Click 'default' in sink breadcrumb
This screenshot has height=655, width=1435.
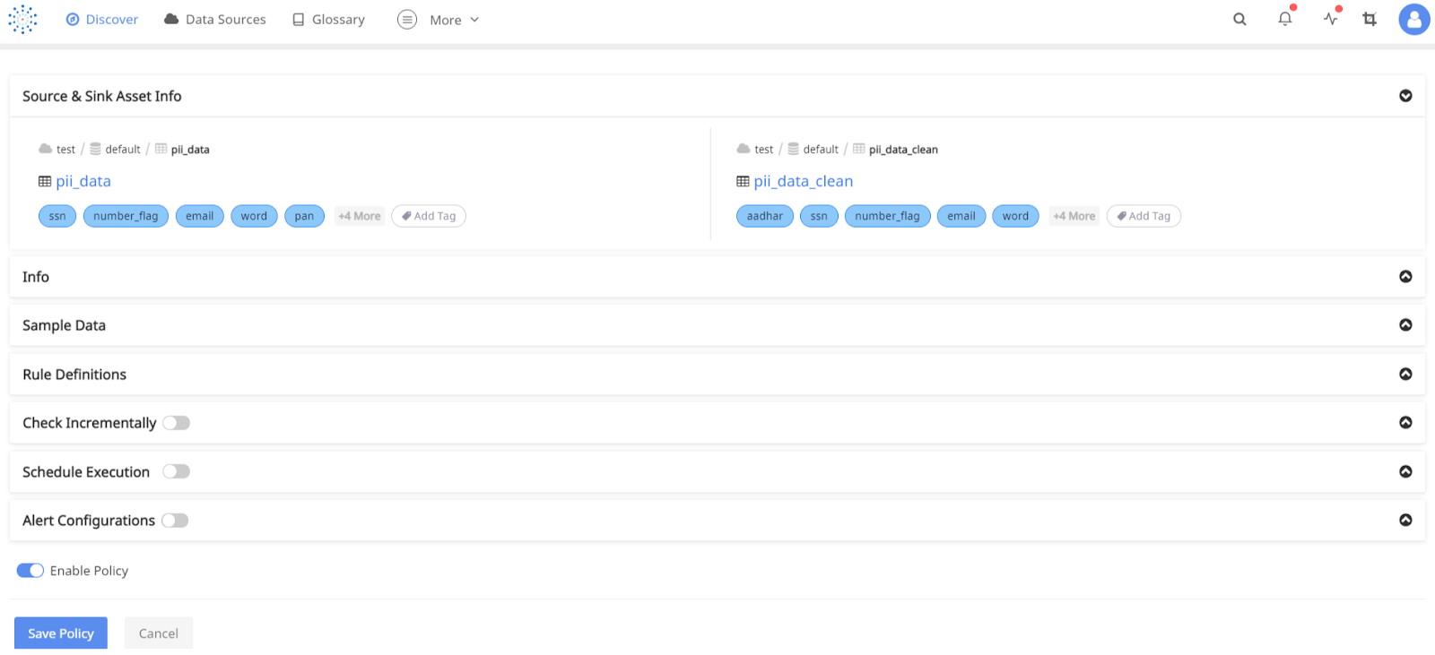point(821,150)
